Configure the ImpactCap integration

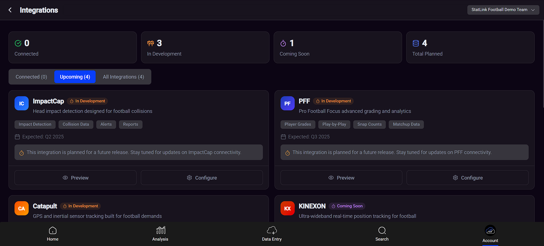[202, 178]
